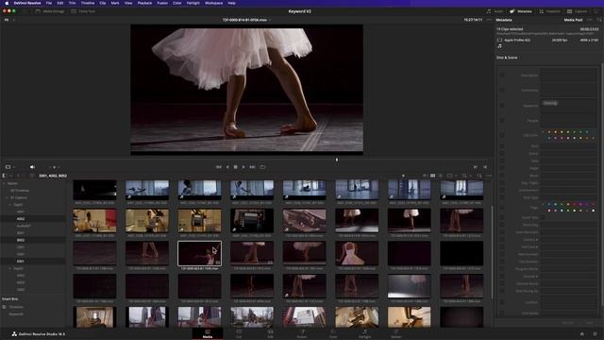Switch to the Fairlight page
This screenshot has height=340, width=604.
(365, 333)
